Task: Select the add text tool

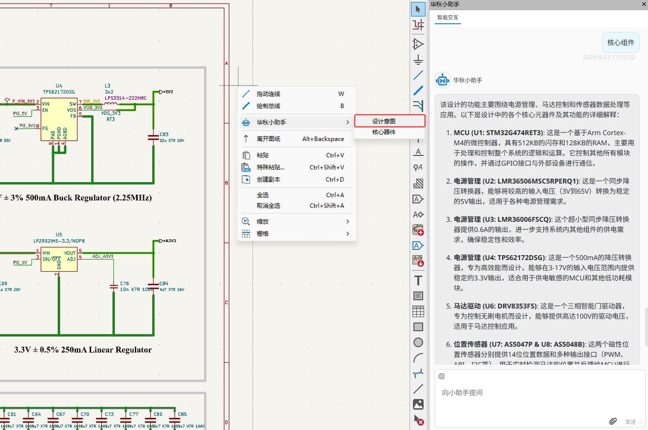Action: coord(418,280)
